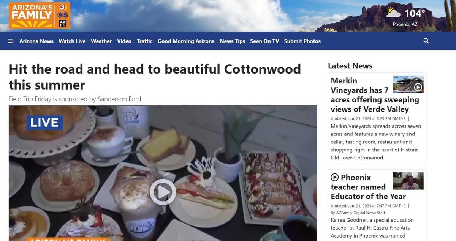Screen dimensions: 456x241
Task: Play the Cottonwood live video
Action: point(163,192)
